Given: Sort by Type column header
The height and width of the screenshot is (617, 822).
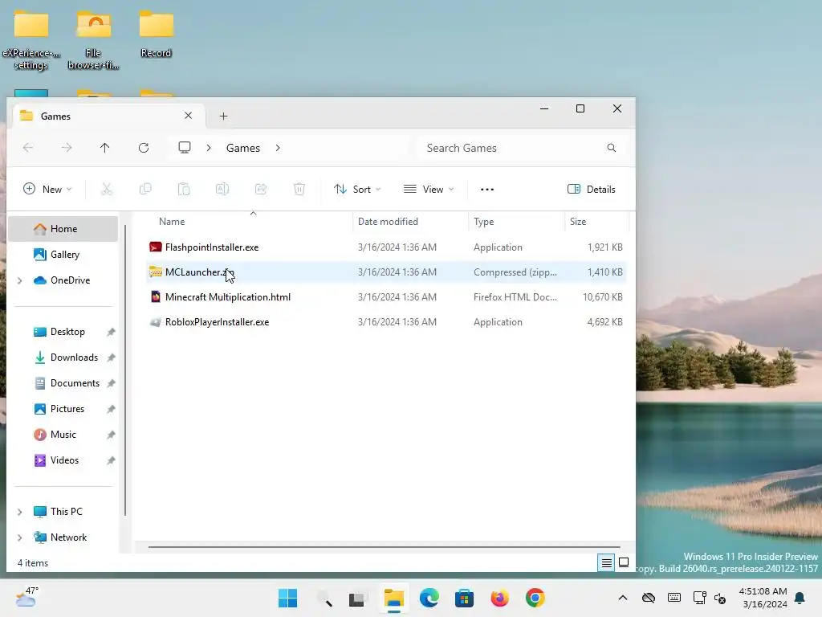Looking at the screenshot, I should (x=516, y=222).
